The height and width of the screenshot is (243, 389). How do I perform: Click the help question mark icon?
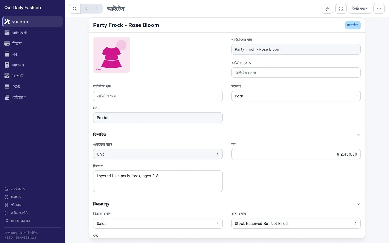tap(6, 197)
